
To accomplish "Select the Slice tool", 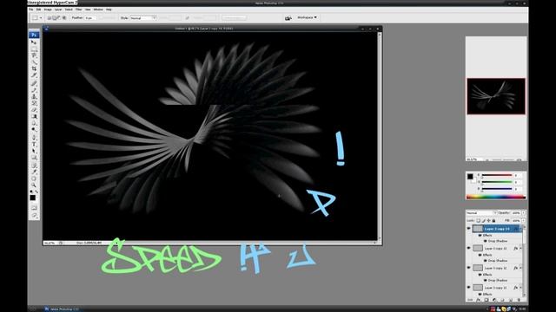I will 34,75.
